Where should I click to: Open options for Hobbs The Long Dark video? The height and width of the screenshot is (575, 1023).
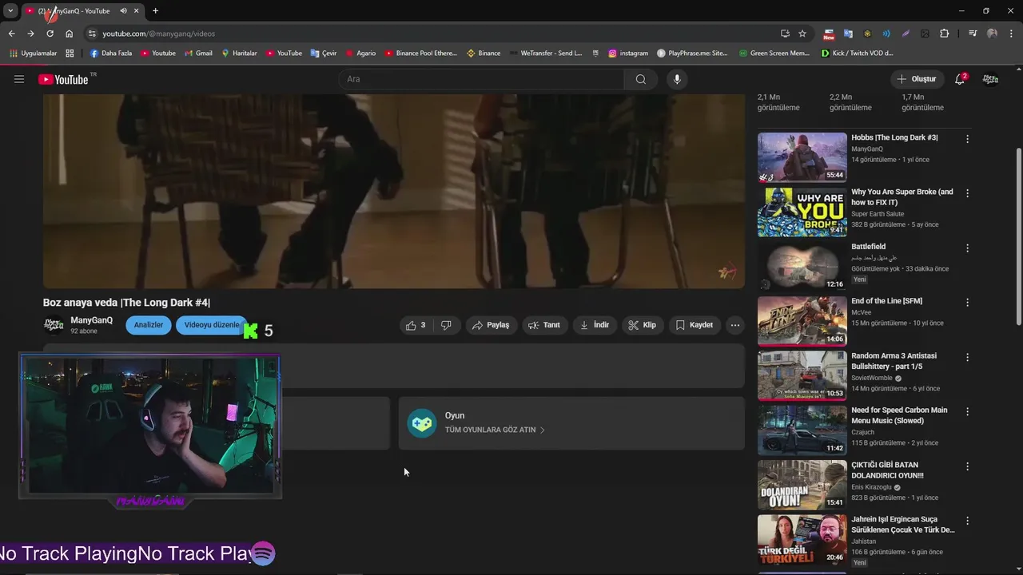tap(967, 139)
